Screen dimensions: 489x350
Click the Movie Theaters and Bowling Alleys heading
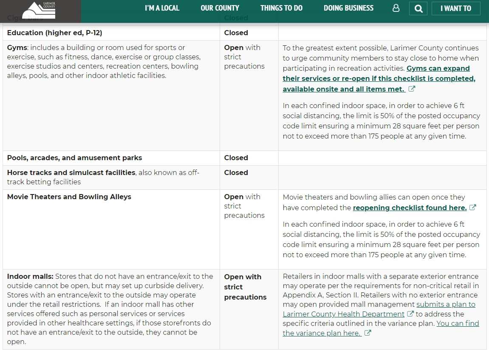pos(69,197)
